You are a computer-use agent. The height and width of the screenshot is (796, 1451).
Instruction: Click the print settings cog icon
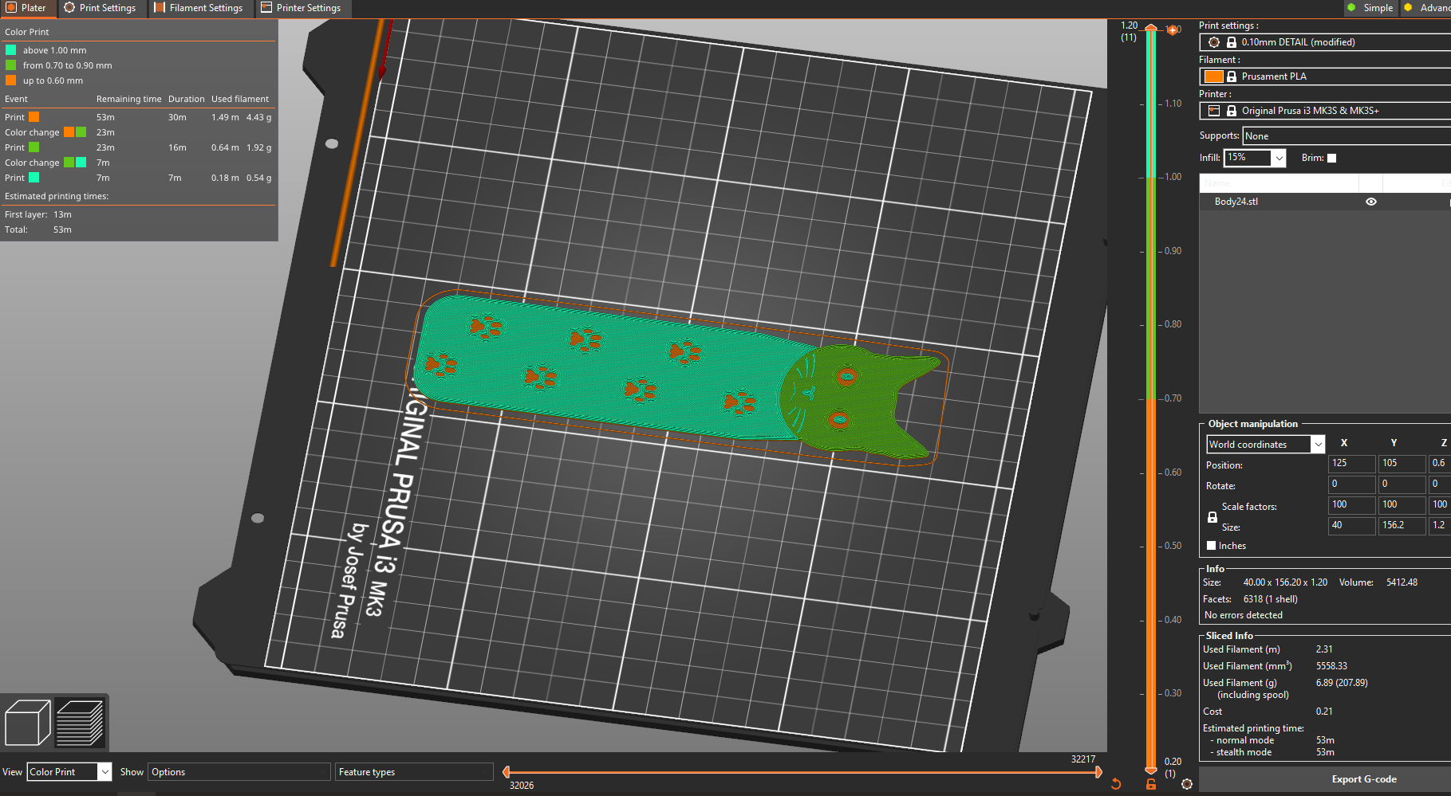(1214, 42)
